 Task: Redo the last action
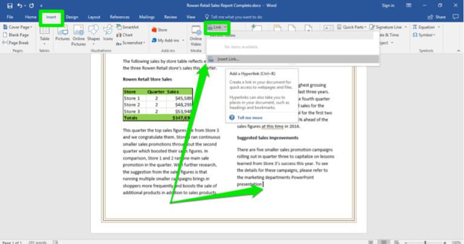coord(31,5)
